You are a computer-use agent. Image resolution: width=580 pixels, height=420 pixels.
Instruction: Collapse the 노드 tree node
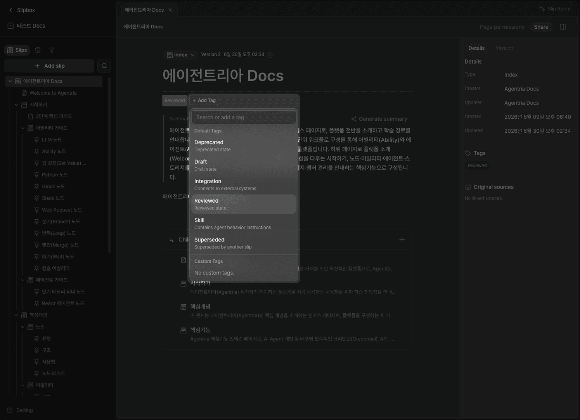[x=23, y=327]
